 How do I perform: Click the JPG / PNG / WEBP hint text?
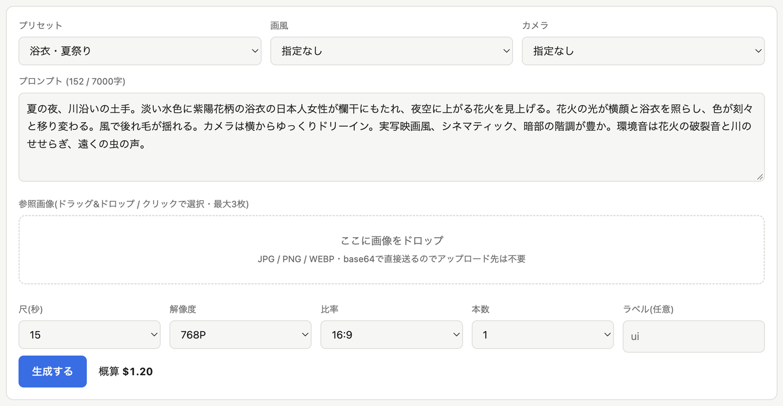tap(391, 259)
